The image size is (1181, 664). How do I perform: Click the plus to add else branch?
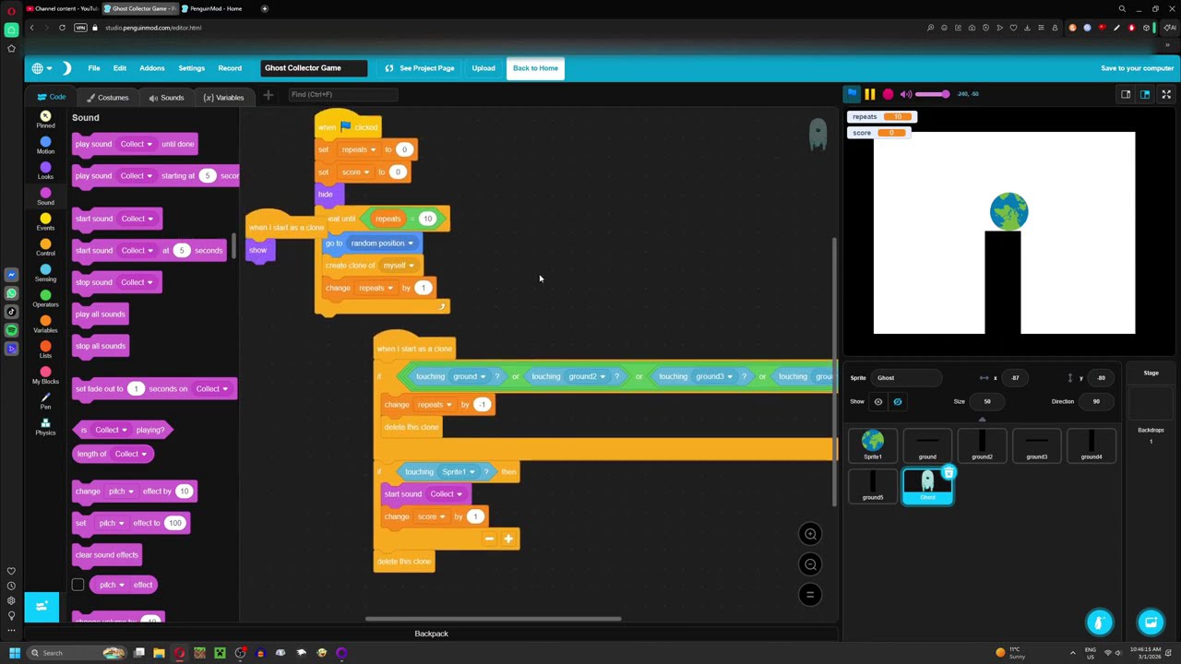[x=508, y=539]
